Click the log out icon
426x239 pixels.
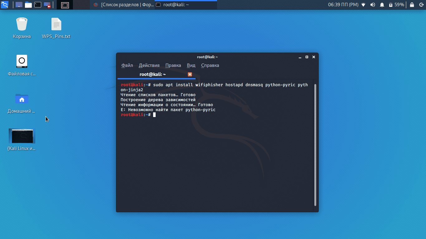421,5
